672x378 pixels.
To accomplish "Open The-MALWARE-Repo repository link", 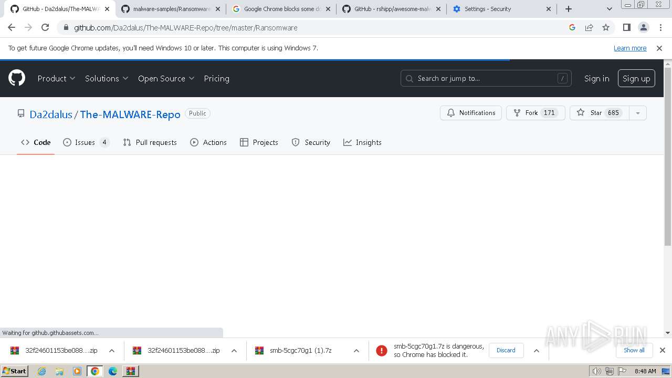I will (130, 114).
